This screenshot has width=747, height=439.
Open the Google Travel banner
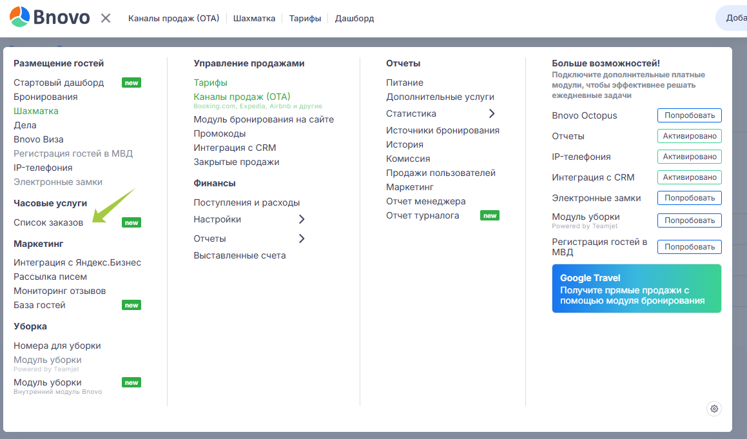(637, 289)
